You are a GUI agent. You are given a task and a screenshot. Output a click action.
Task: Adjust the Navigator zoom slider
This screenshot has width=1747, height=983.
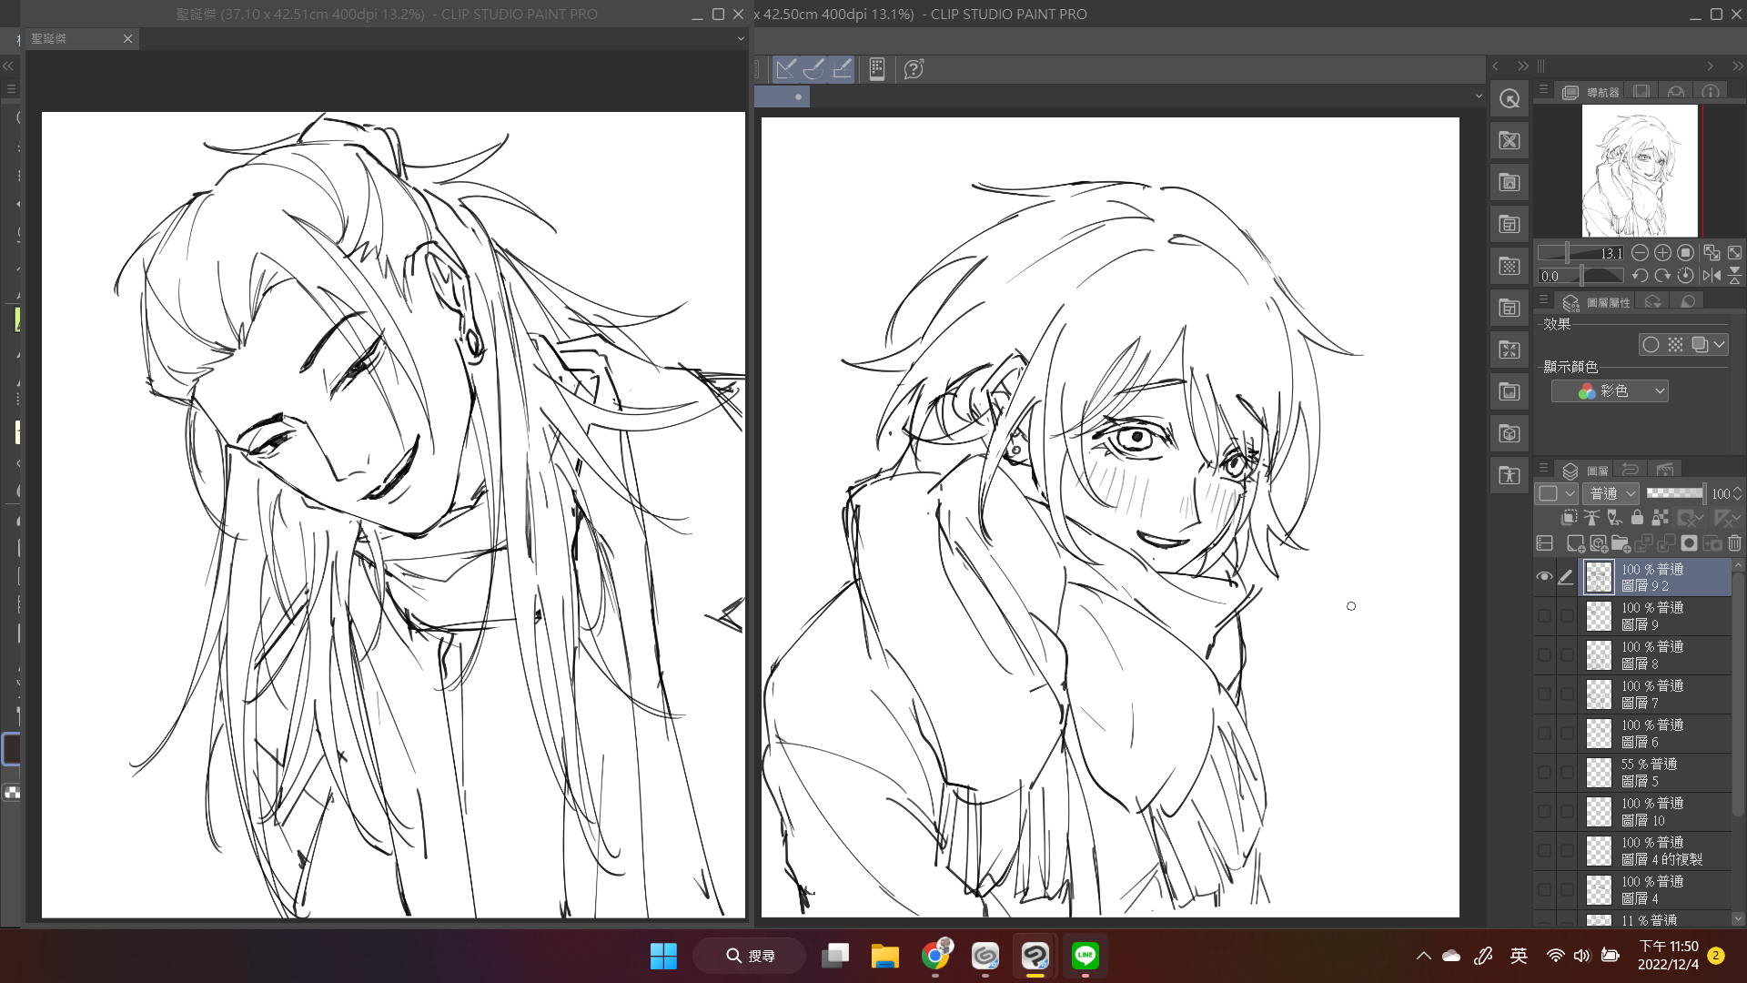click(1580, 253)
